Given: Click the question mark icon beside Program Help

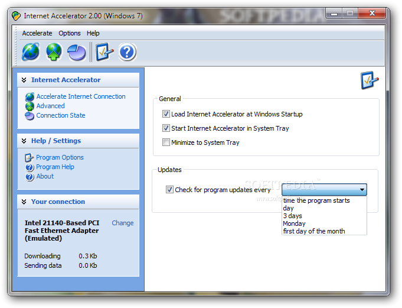Looking at the screenshot, I should click(30, 167).
